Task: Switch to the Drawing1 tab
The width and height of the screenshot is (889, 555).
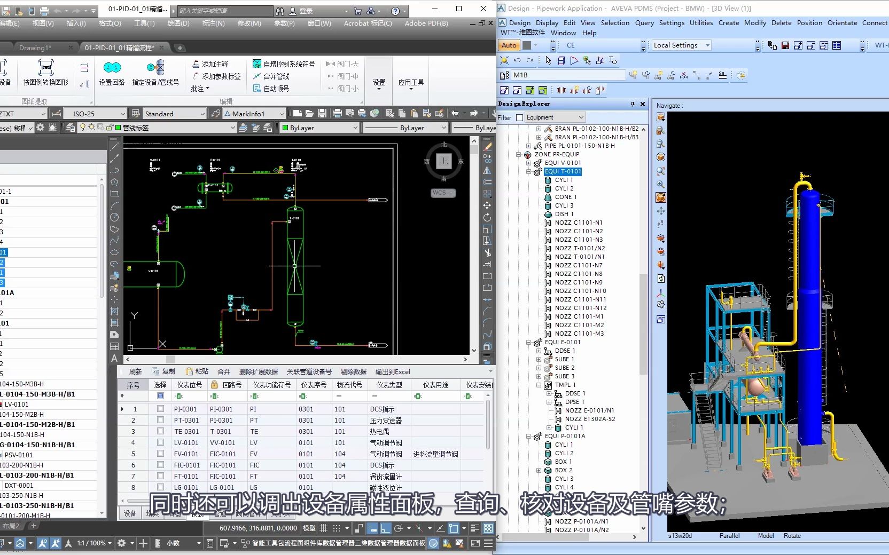Action: pos(35,47)
